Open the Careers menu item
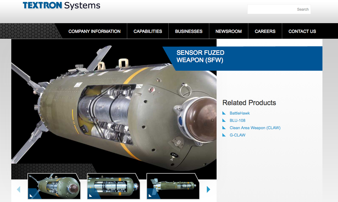 click(x=265, y=31)
